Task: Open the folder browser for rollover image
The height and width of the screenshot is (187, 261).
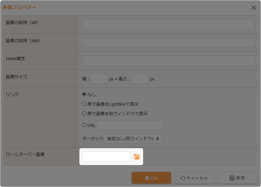Action: 137,157
